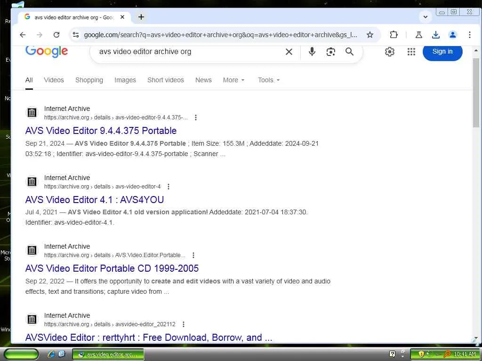Search by image with the camera icon
The image size is (482, 361).
331,52
